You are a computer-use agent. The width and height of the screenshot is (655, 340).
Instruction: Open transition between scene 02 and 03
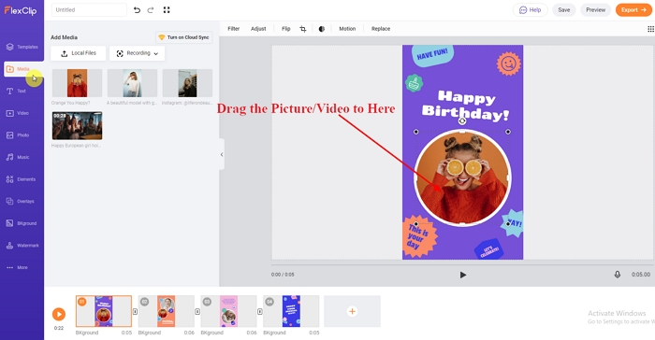click(197, 312)
